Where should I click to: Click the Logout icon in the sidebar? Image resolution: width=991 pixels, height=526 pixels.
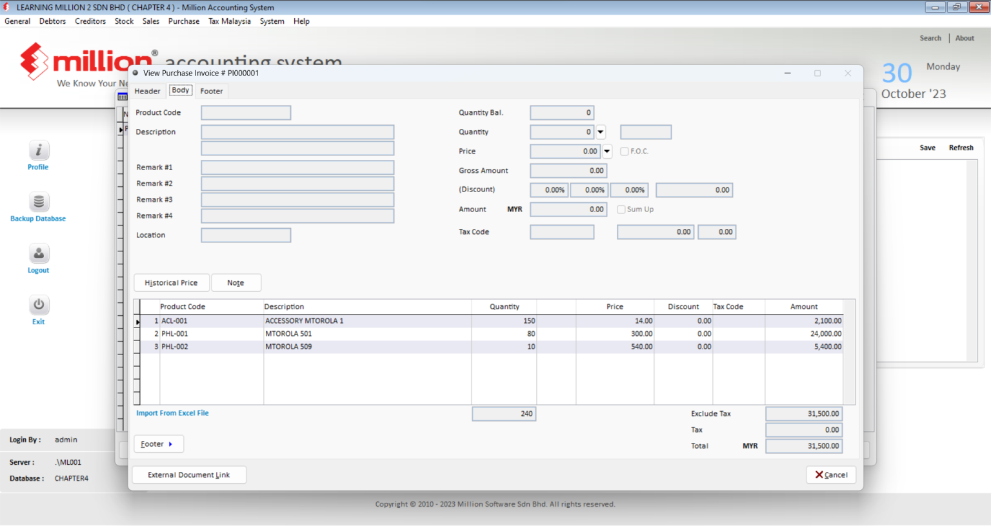click(38, 253)
